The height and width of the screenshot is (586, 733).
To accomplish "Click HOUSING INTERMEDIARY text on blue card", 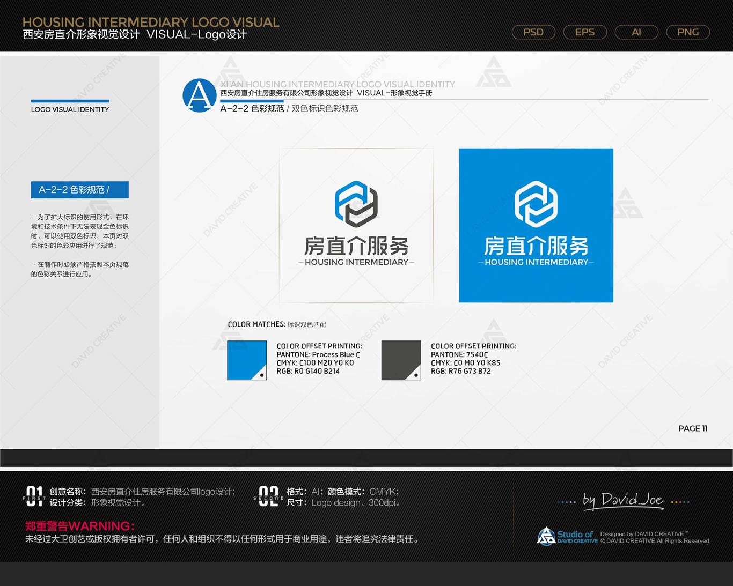I will pyautogui.click(x=536, y=262).
